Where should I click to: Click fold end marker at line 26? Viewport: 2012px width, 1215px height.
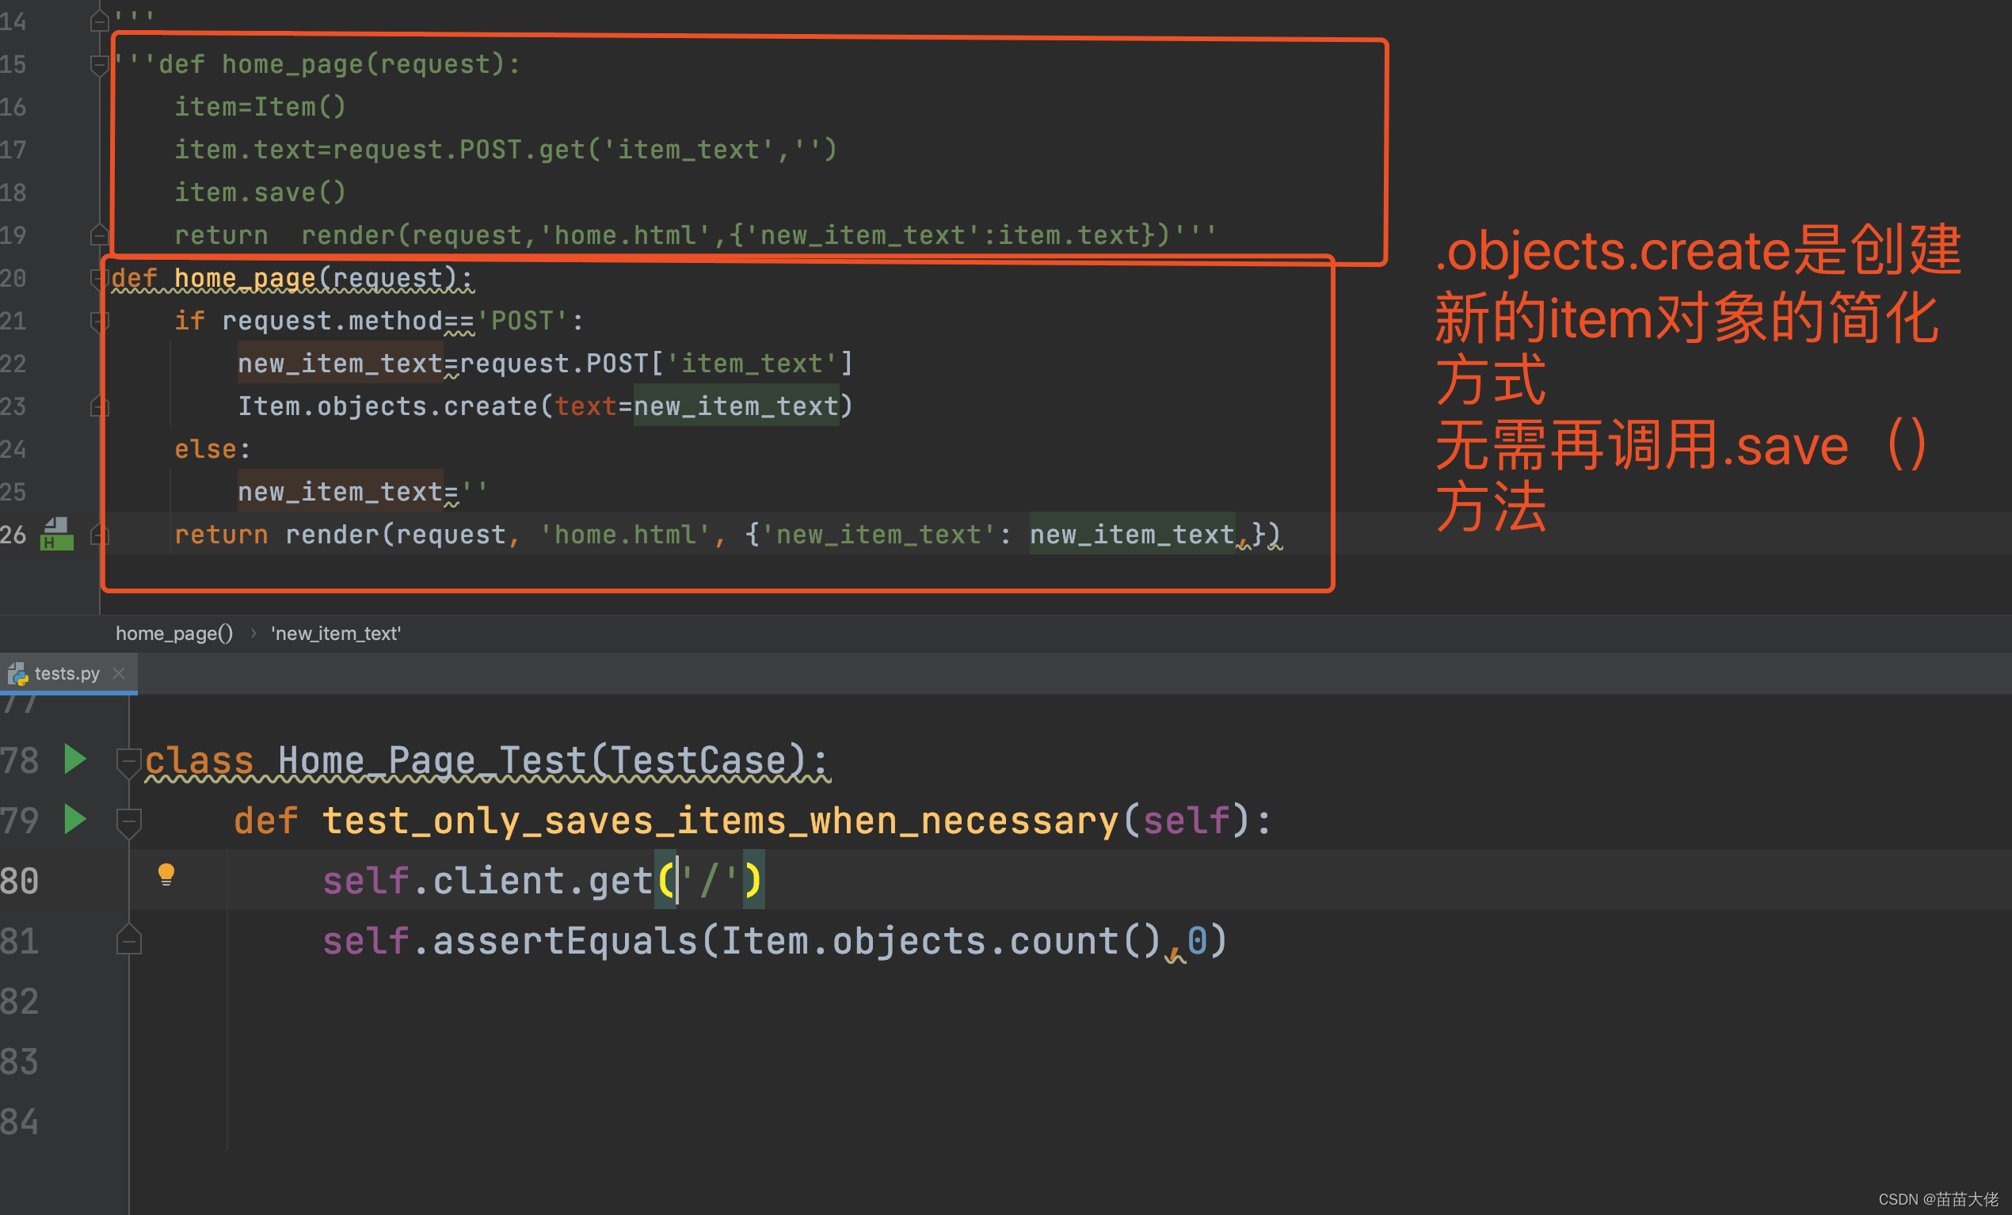pos(100,534)
